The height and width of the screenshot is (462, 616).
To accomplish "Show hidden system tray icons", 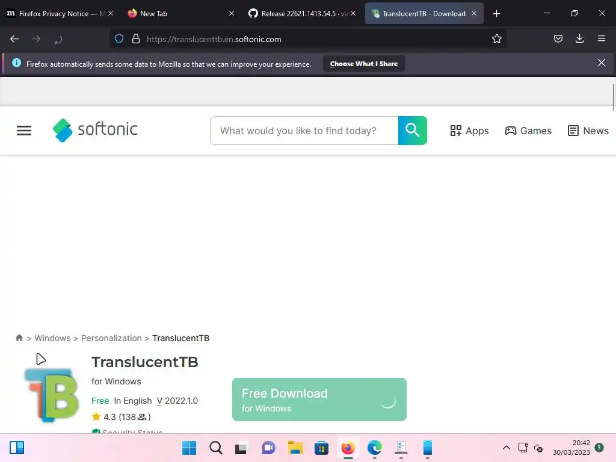I will coord(507,448).
